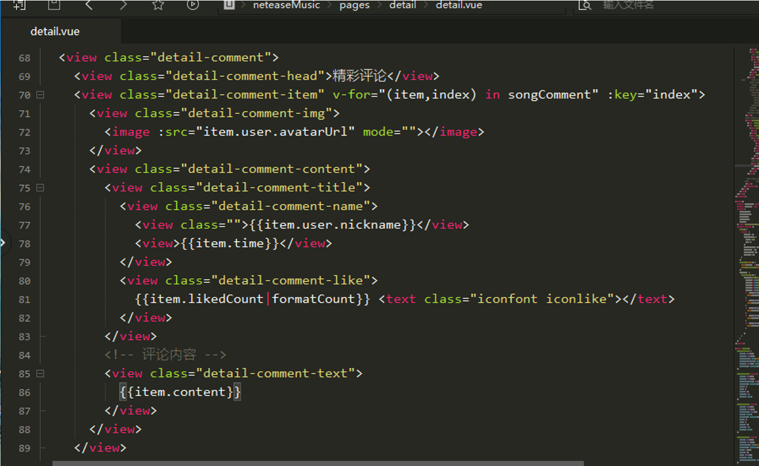Collapse code block at line 75
This screenshot has width=759, height=466.
(x=40, y=187)
